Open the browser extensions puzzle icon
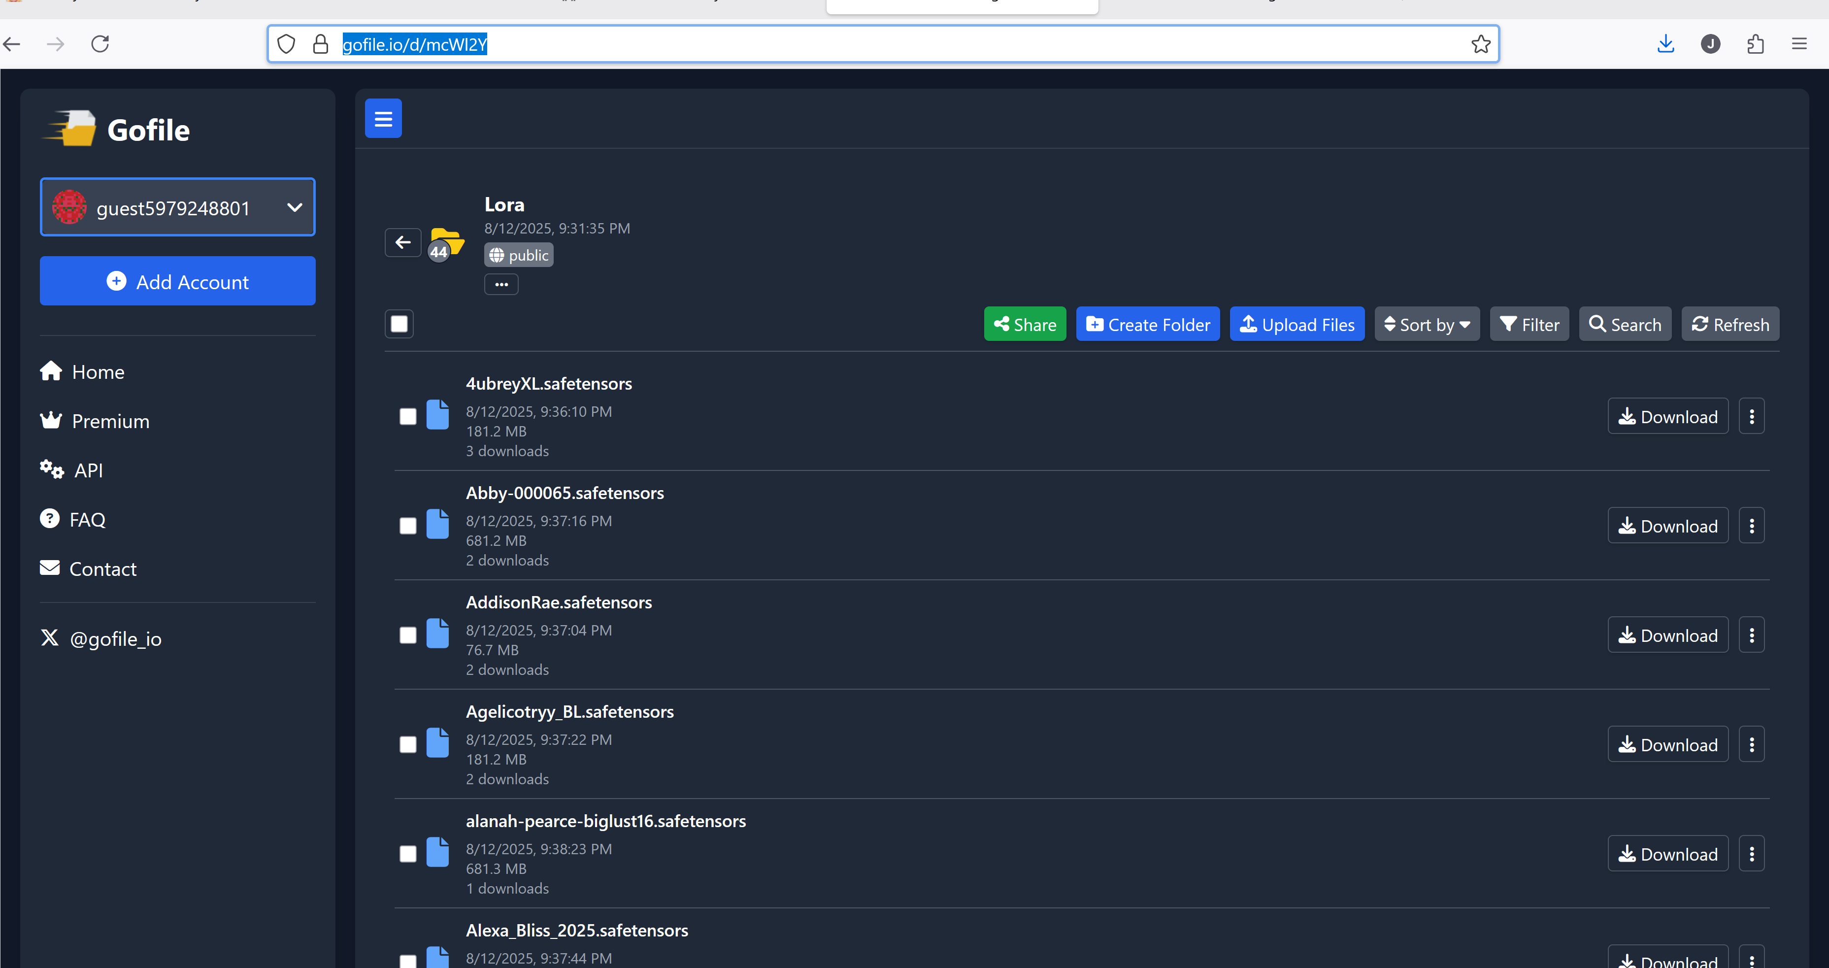The width and height of the screenshot is (1829, 968). tap(1755, 44)
